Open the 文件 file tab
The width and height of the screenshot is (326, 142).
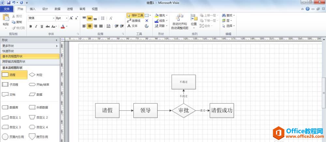coord(7,9)
